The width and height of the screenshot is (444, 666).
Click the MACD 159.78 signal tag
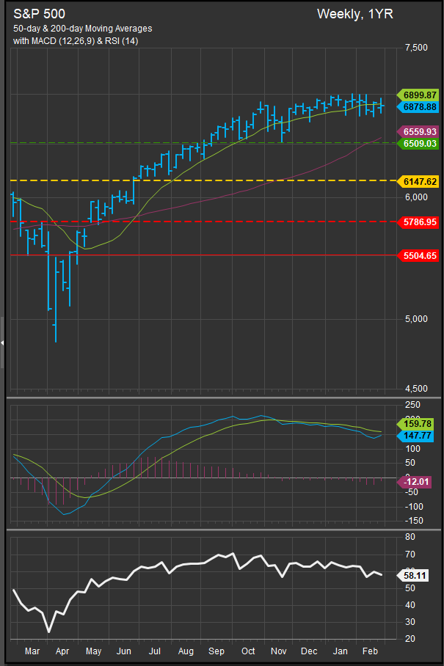[418, 424]
